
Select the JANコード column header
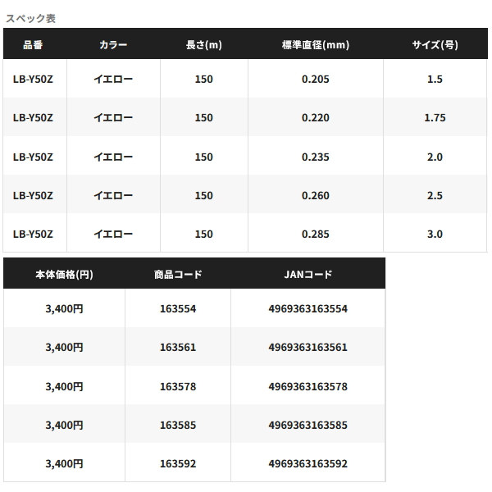tap(307, 275)
